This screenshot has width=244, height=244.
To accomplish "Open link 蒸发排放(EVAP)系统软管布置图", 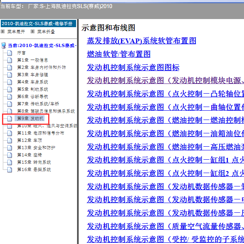I will tap(141, 41).
